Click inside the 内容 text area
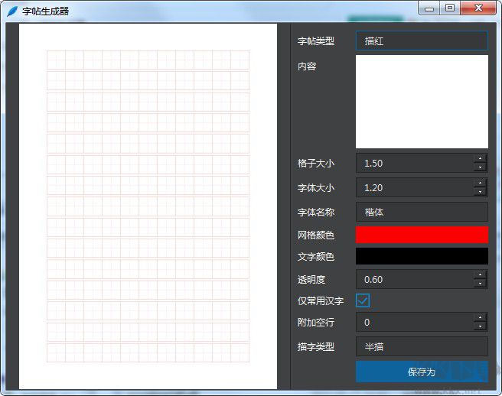Viewport: 502px width, 396px height. (422, 102)
